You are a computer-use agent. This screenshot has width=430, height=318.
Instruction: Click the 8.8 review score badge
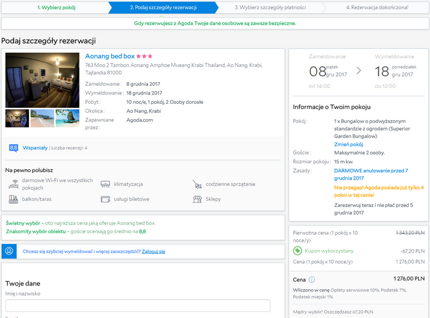(13, 148)
